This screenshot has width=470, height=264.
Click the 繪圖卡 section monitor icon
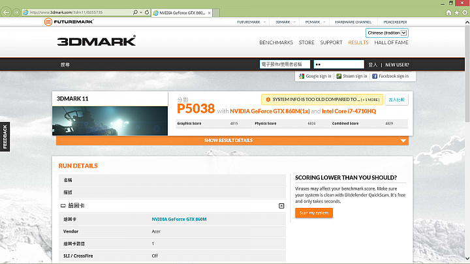tap(63, 205)
